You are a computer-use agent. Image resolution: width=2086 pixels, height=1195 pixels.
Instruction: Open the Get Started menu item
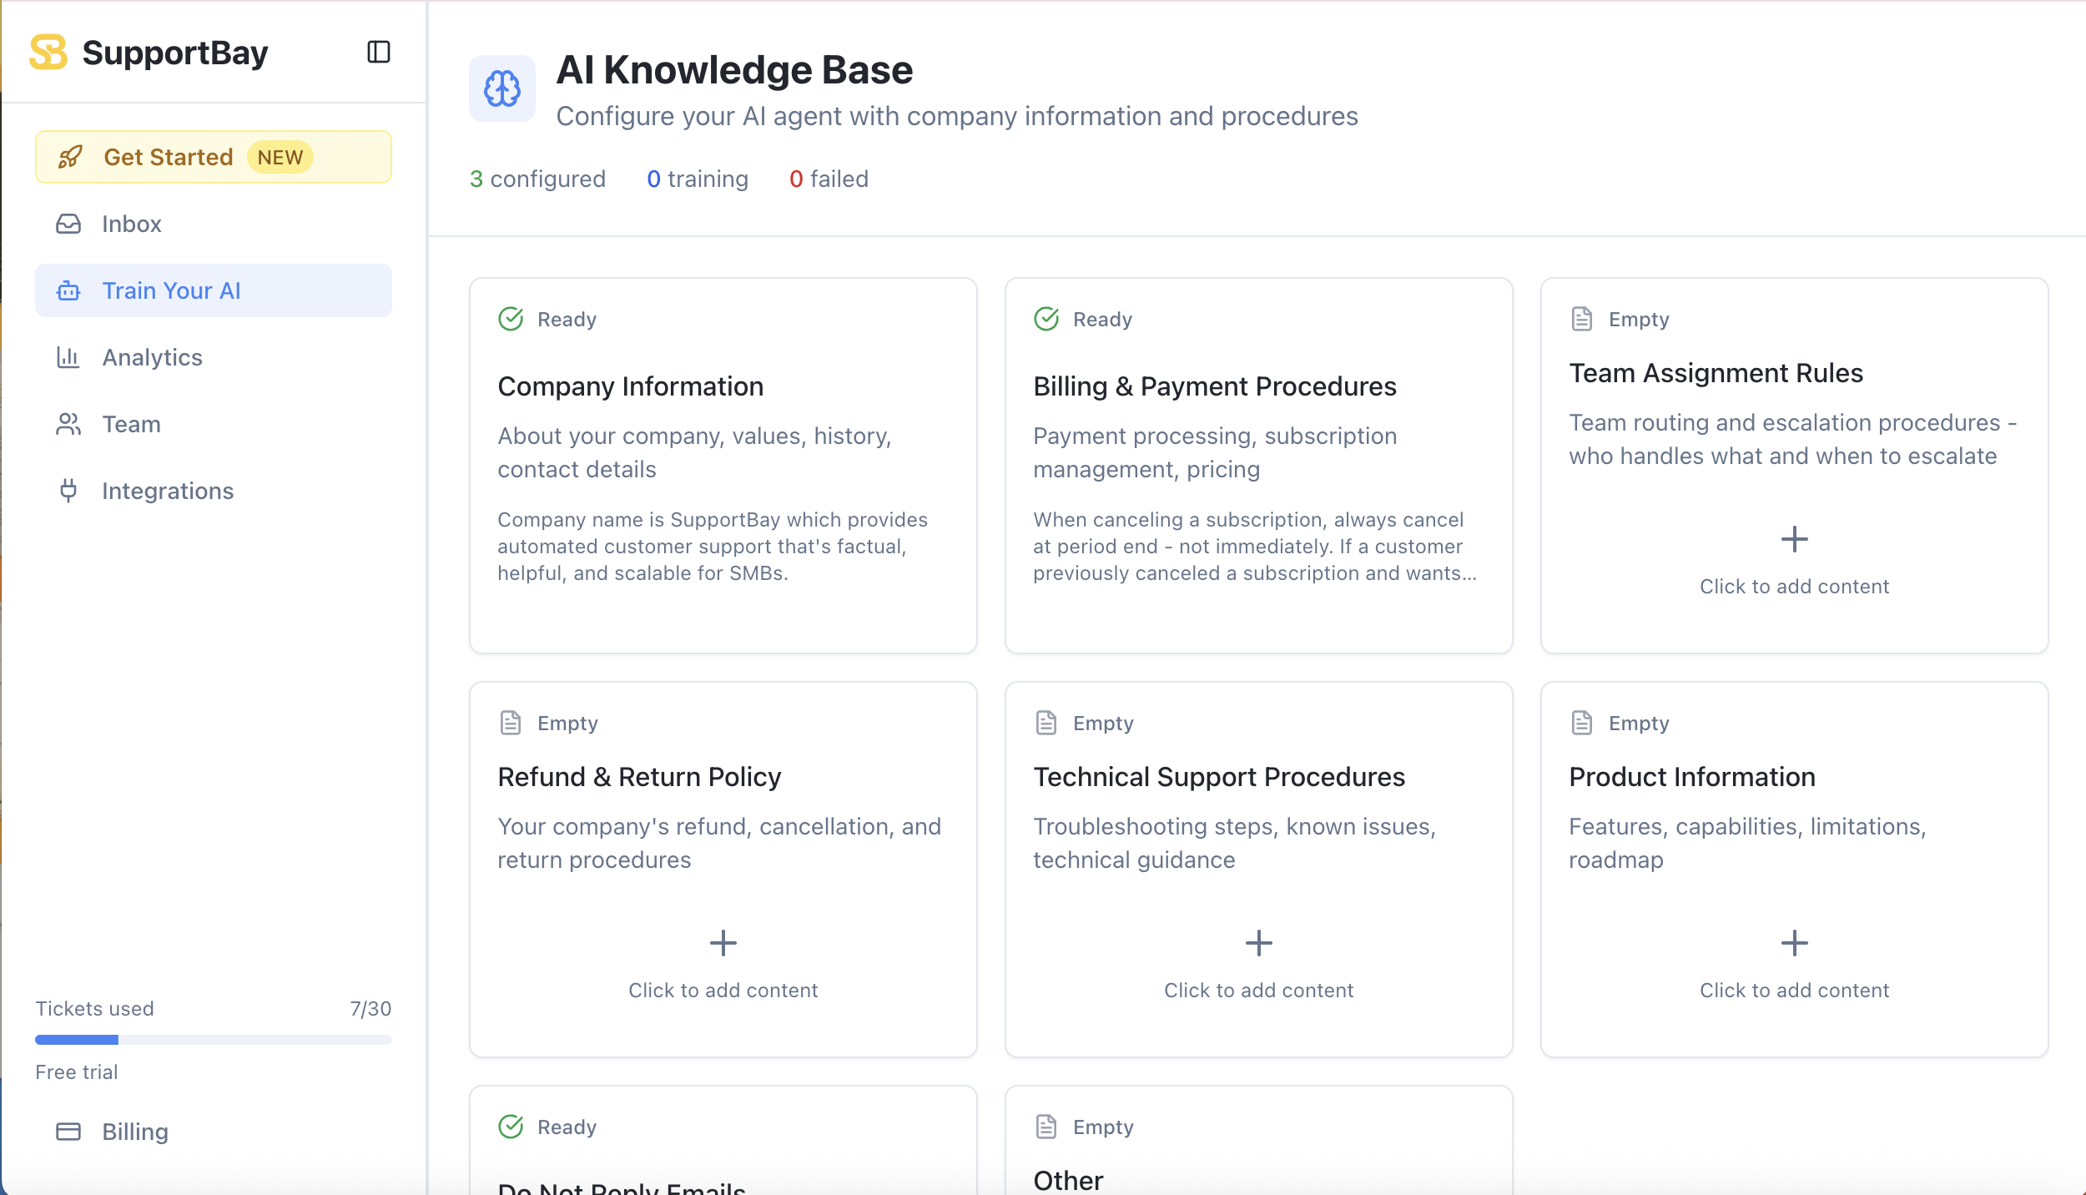tap(214, 157)
